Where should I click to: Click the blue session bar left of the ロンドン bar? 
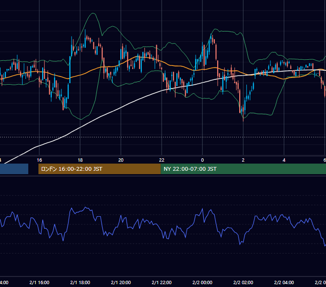pyautogui.click(x=14, y=169)
